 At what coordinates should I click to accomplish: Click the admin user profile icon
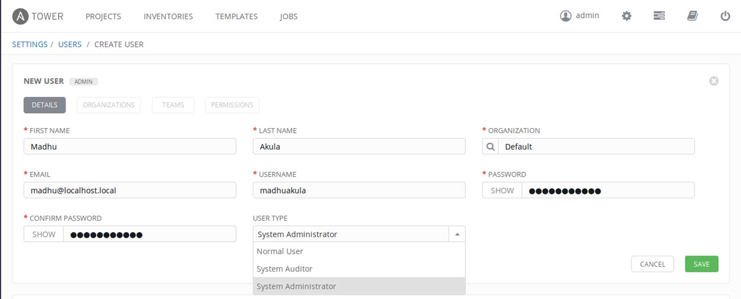point(565,16)
